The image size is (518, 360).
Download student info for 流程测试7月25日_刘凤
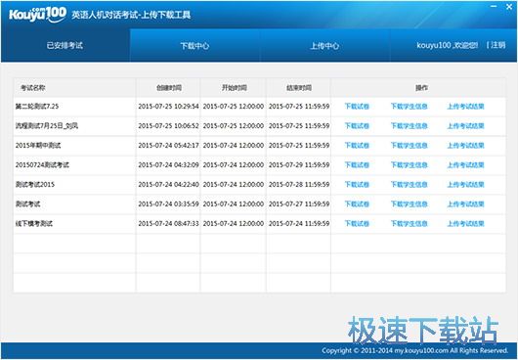click(x=409, y=126)
